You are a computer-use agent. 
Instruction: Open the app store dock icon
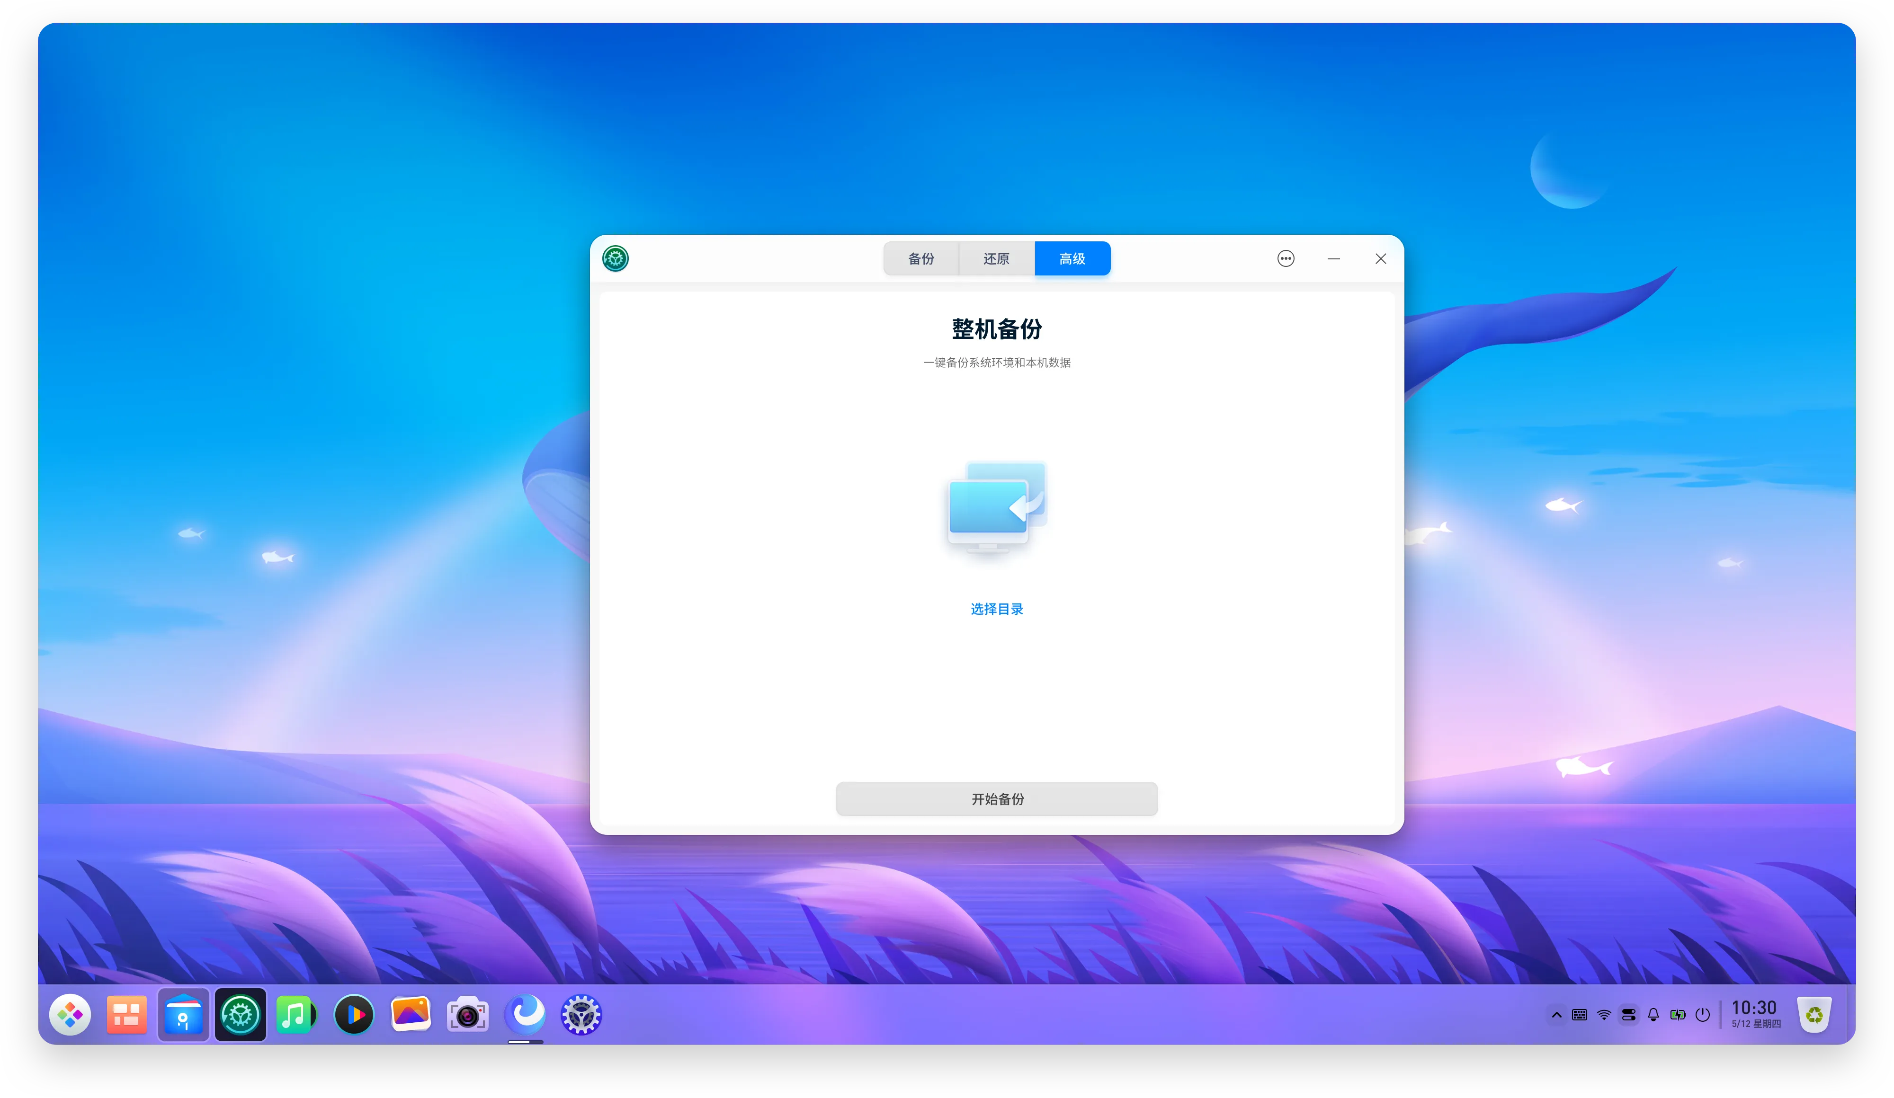(183, 1015)
